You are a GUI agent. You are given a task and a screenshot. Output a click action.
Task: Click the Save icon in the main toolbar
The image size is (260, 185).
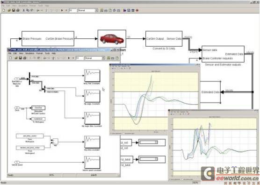click(x=14, y=10)
